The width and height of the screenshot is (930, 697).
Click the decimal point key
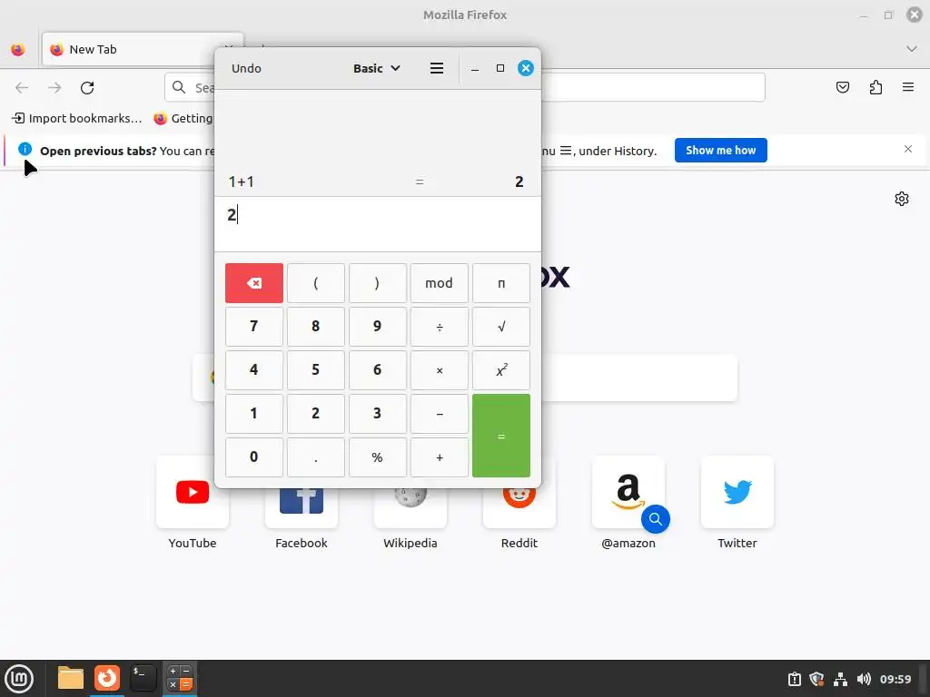pos(315,457)
